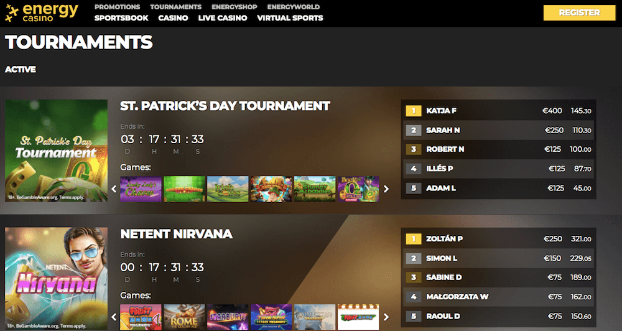The image size is (622, 331).
Task: Click the 321.00 score for Zoltán P
Action: pos(581,239)
